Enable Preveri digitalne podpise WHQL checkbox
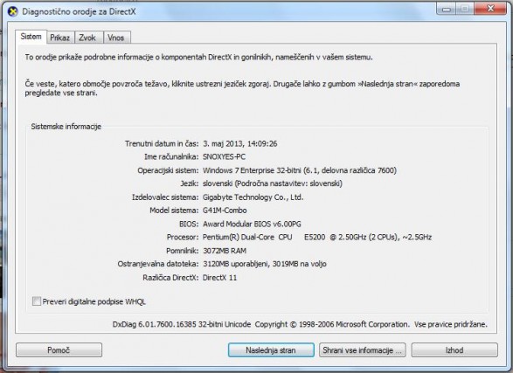 click(37, 301)
